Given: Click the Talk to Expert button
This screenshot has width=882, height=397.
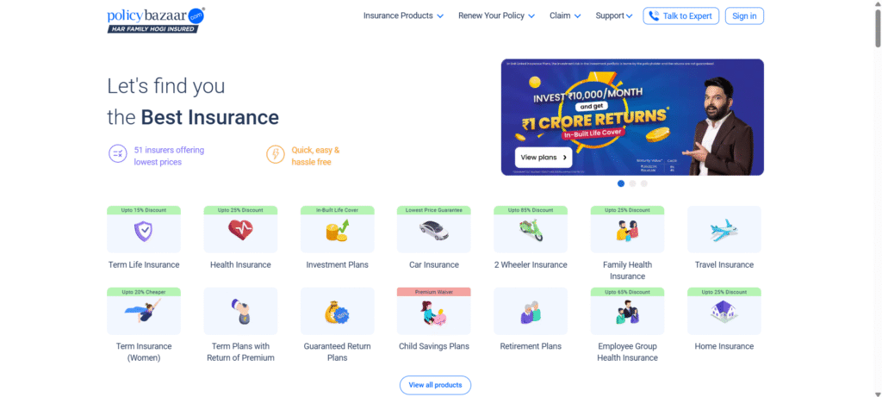Looking at the screenshot, I should (680, 16).
